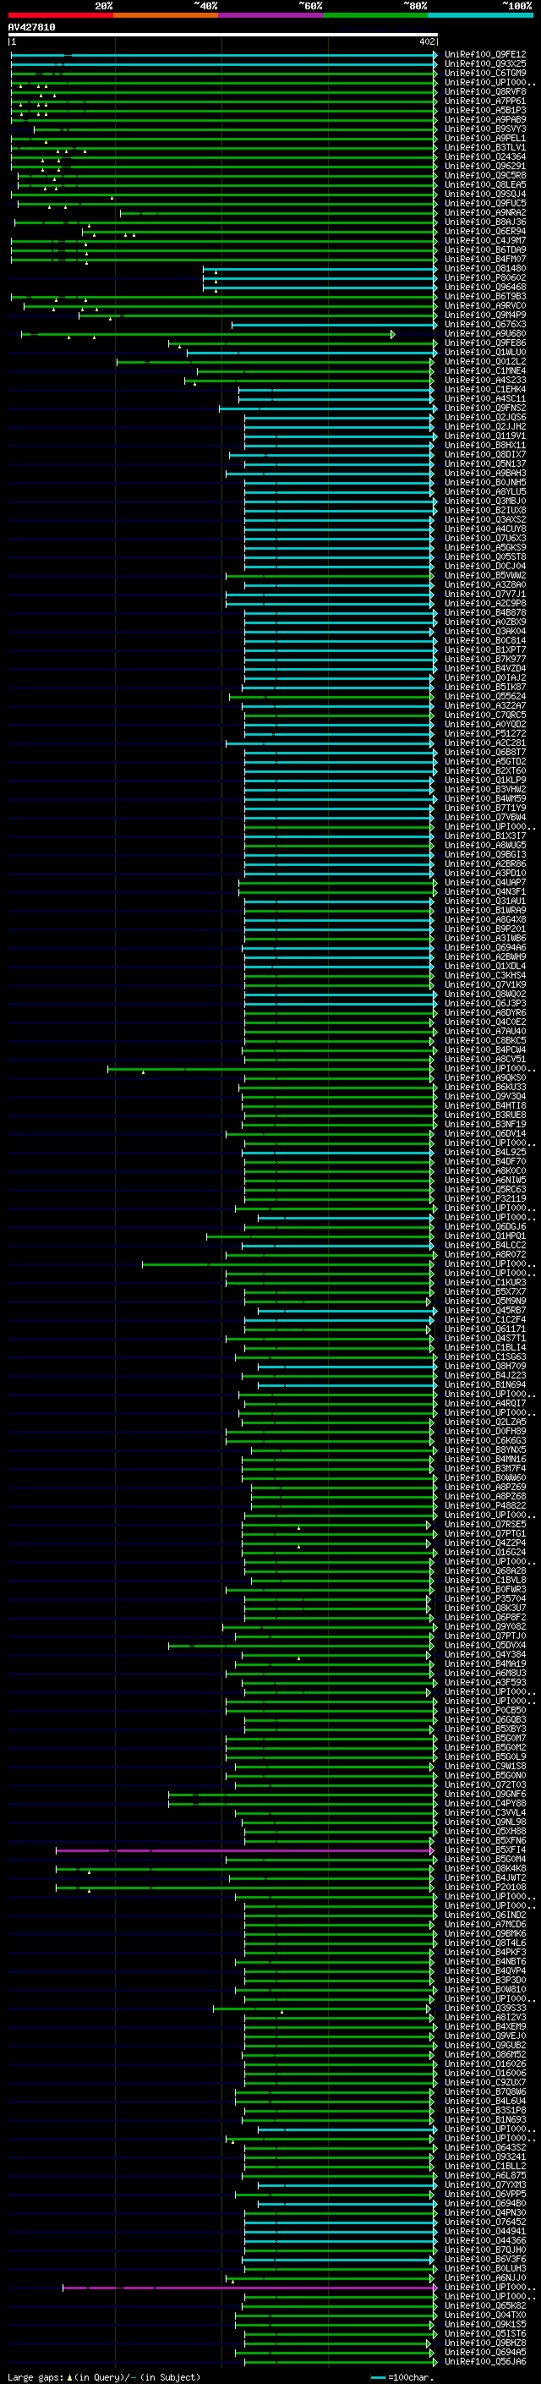Viewport: 541px width, 2384px height.
Task: Select the UniRef100_A7PP61 label
Action: (x=485, y=101)
